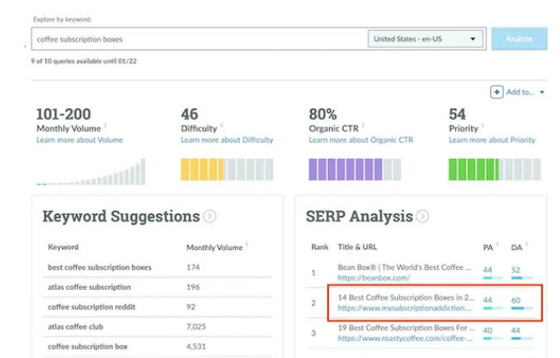Expand the Add to dropdown arrow
Screen dimensions: 560x358
tap(542, 92)
